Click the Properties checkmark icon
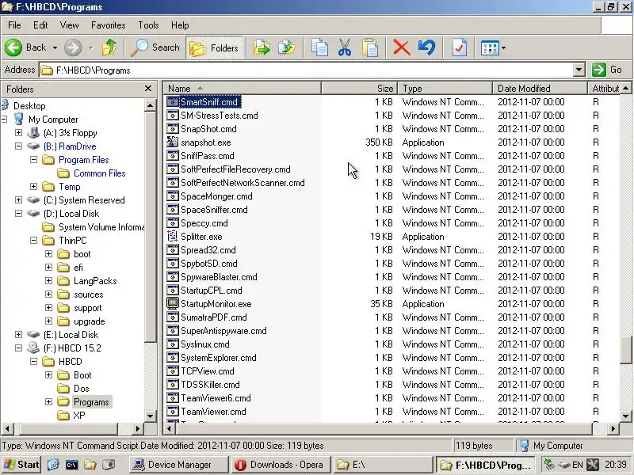Image resolution: width=634 pixels, height=475 pixels. (460, 47)
